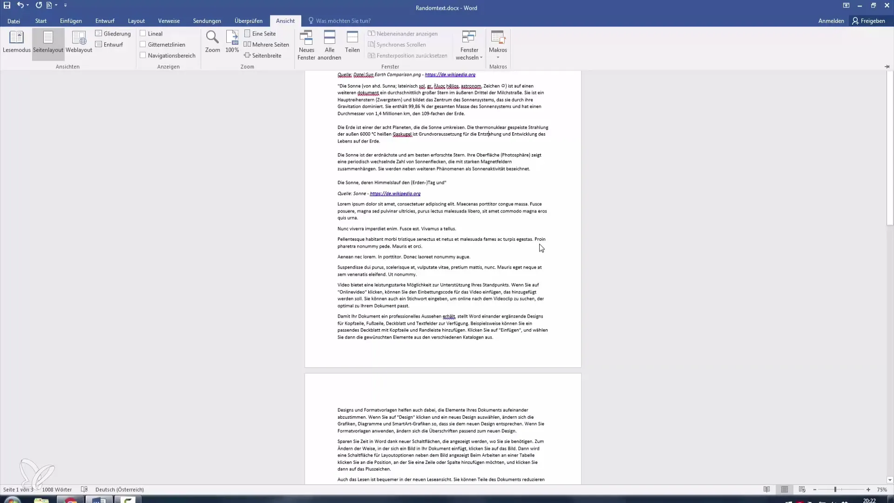Click Nebeneinander anzeigen option
This screenshot has height=503, width=894.
tap(403, 34)
